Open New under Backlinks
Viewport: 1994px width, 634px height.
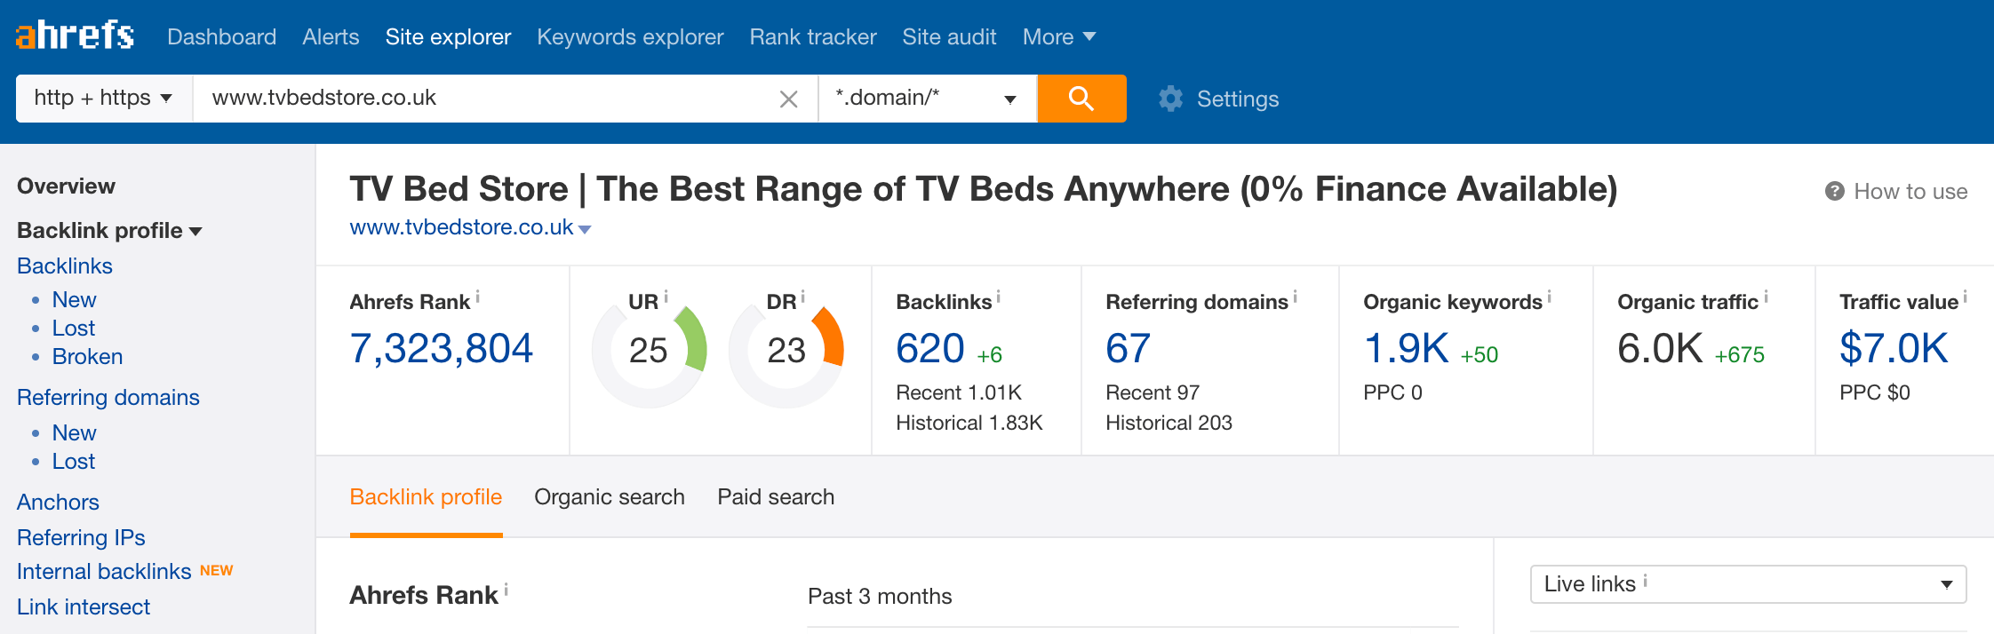point(74,300)
